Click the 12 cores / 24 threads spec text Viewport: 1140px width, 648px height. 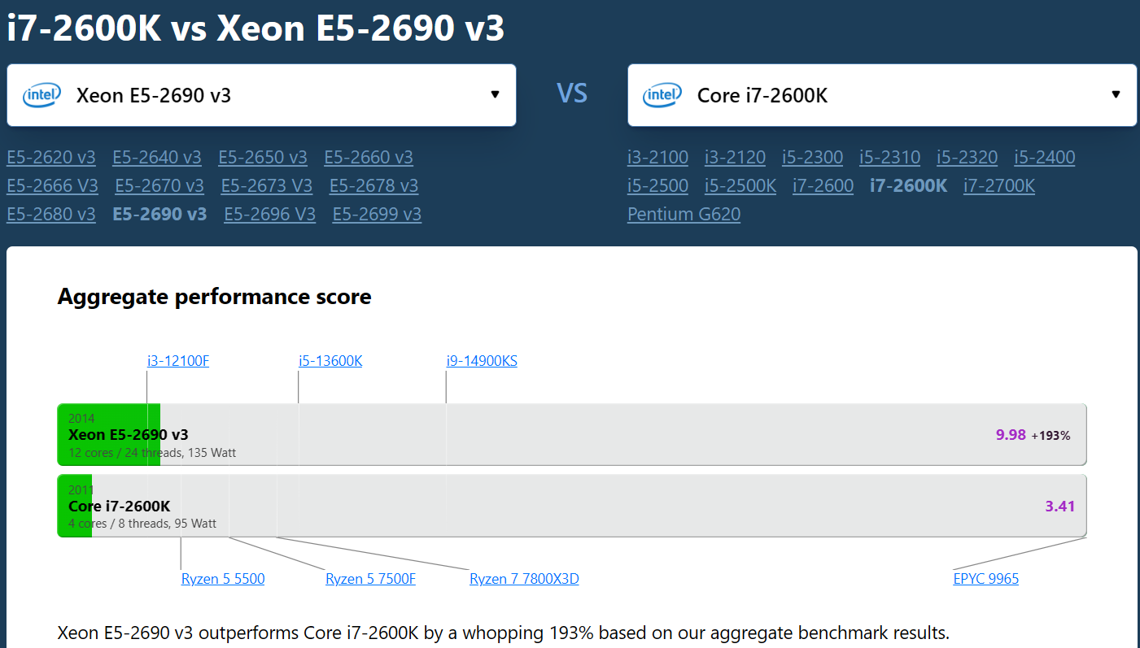(x=152, y=452)
